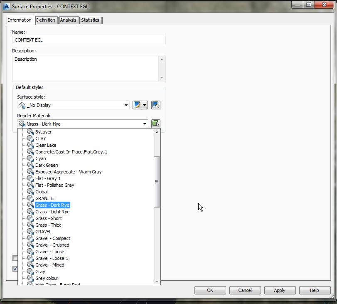Select Grass - Light Rye from the material list
Image resolution: width=337 pixels, height=304 pixels.
[52, 212]
